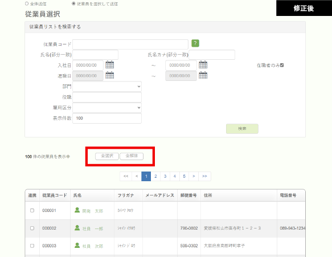Click the green question mark help icon

195,43
